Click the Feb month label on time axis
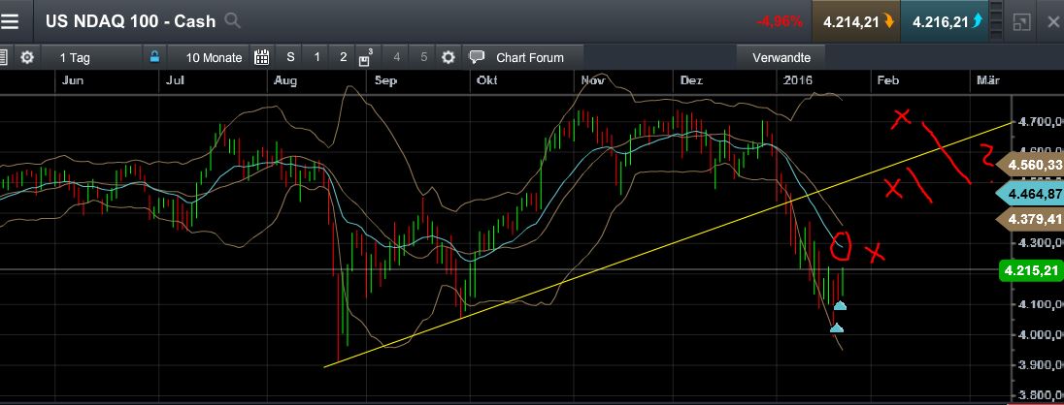 [x=887, y=80]
